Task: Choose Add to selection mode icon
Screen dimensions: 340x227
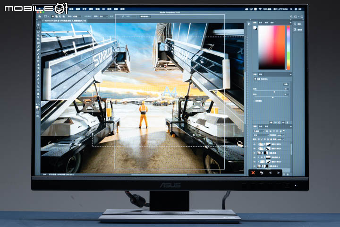Action: coord(57,16)
